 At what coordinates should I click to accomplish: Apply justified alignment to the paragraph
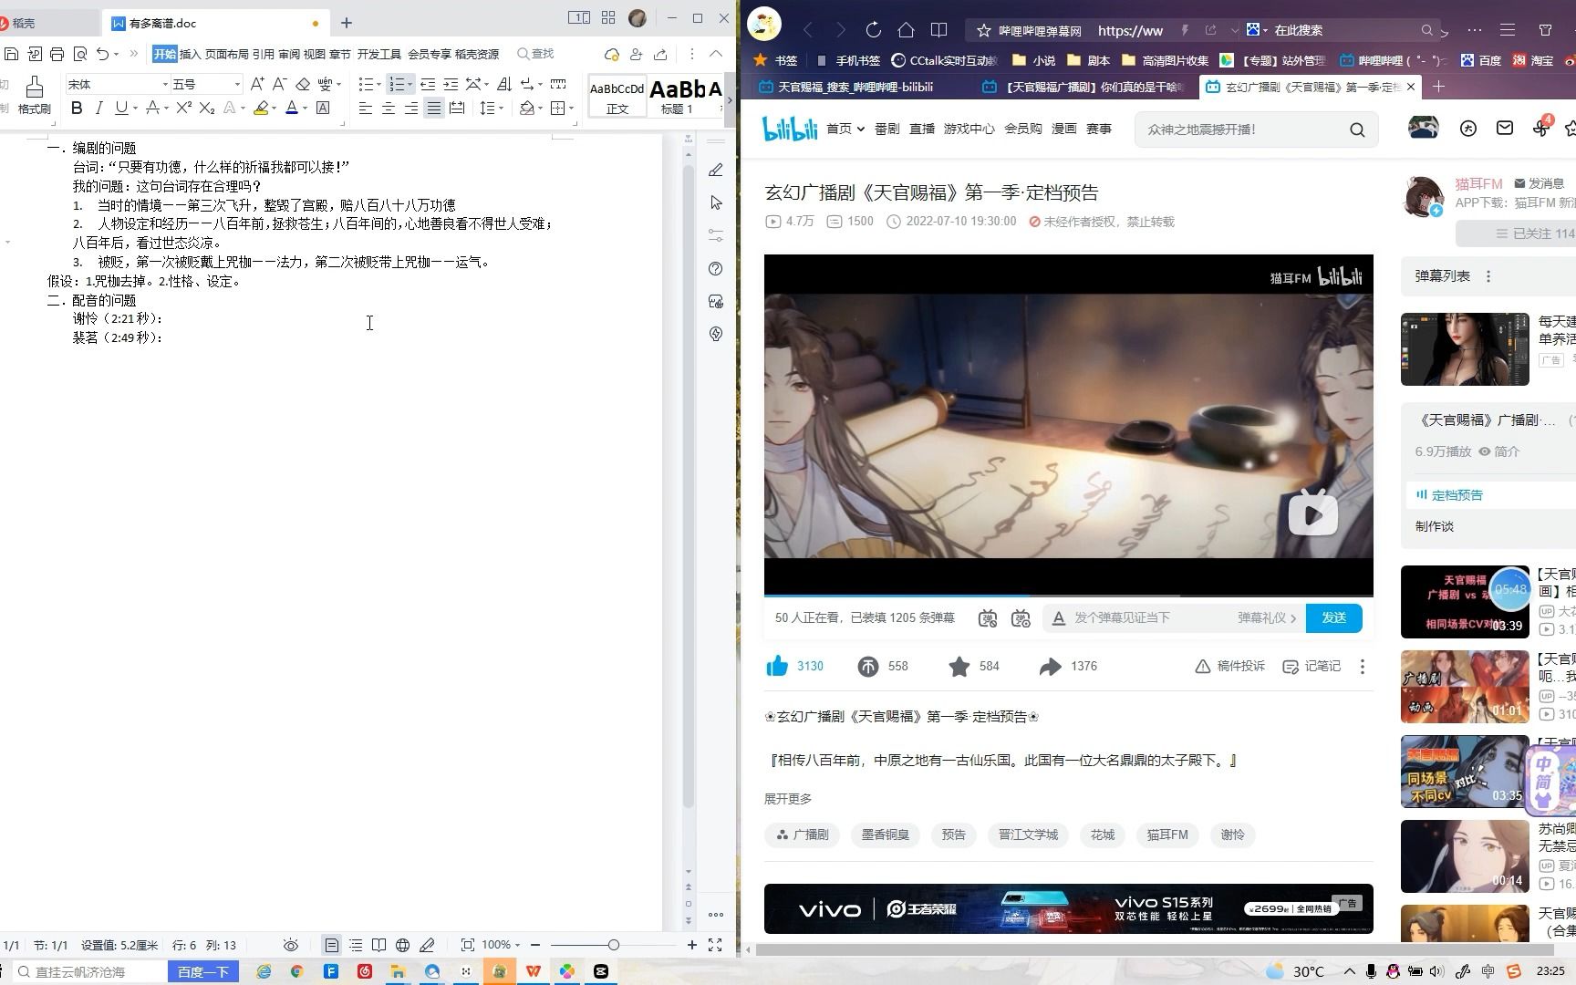coord(434,108)
